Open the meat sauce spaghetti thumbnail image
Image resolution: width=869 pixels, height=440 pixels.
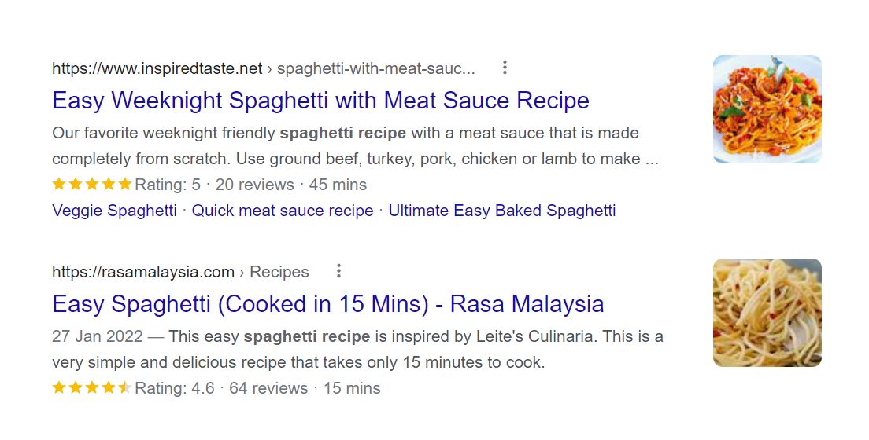tap(767, 109)
